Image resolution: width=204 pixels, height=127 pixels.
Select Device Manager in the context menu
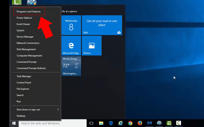click(25, 37)
